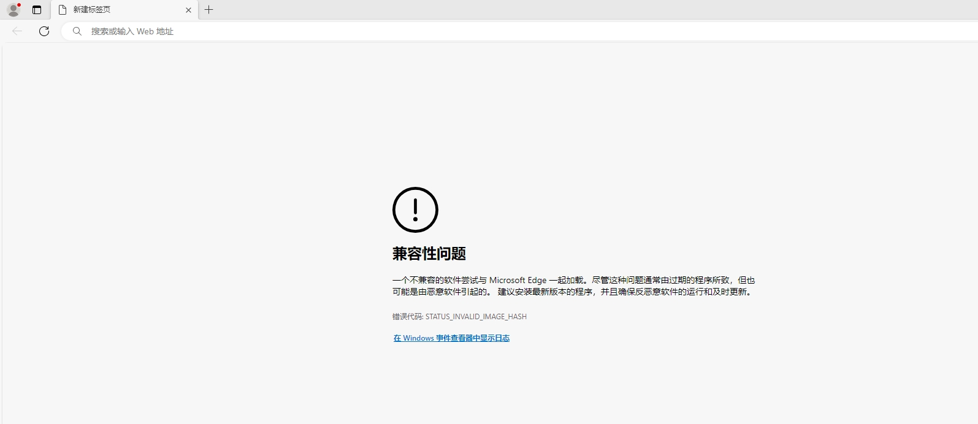
Task: Click the exclamation warning circle icon
Action: click(415, 210)
